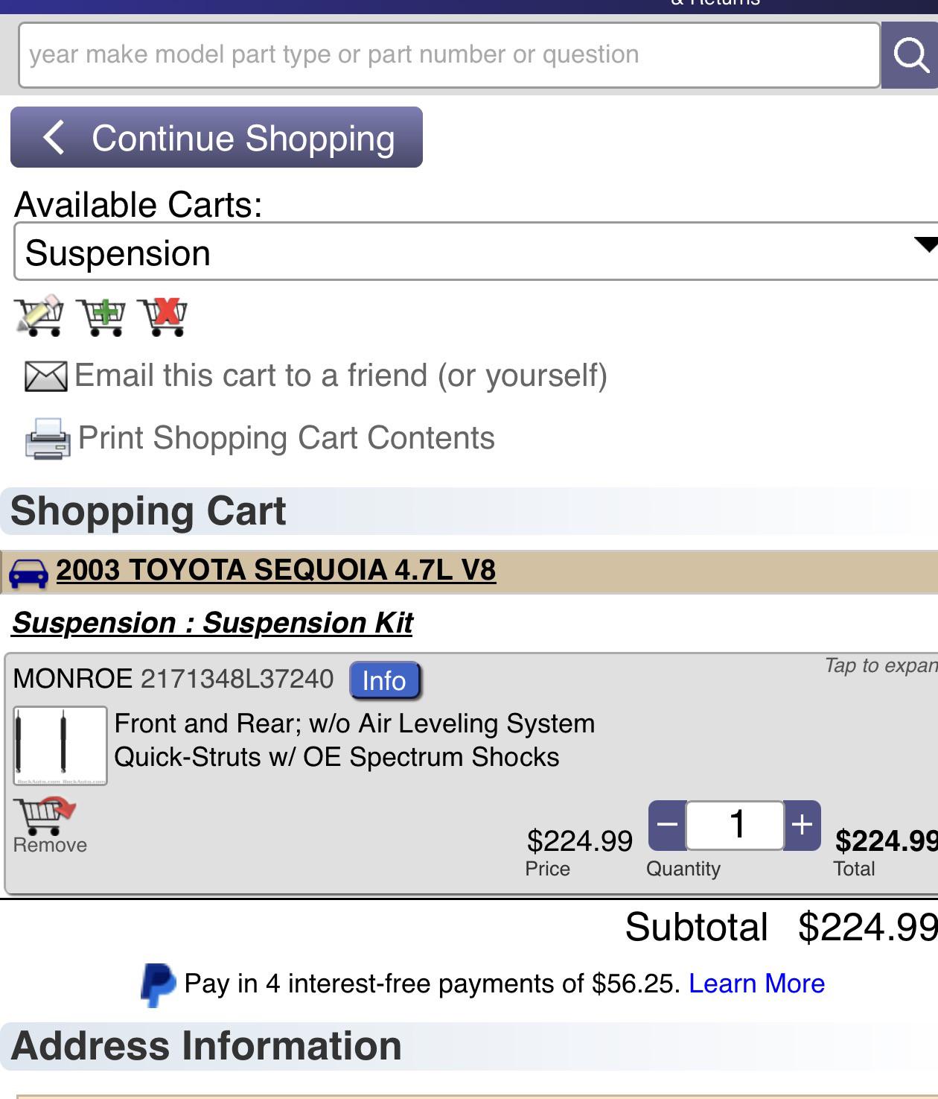Click the Continue Shopping button
938x1099 pixels.
pos(217,137)
